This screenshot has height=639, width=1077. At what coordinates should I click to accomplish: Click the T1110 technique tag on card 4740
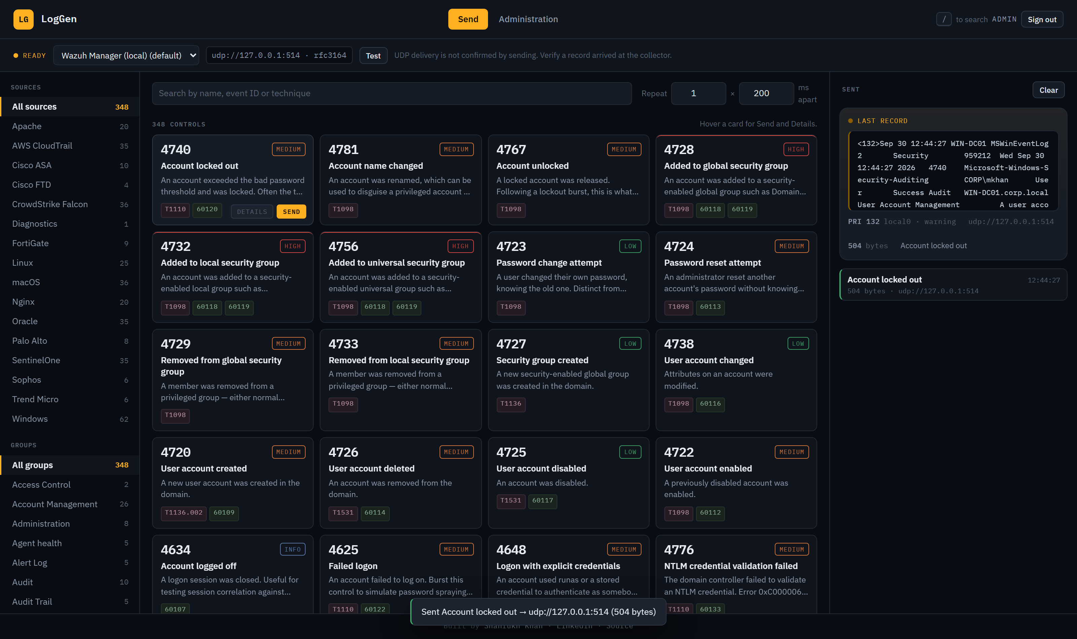point(175,209)
